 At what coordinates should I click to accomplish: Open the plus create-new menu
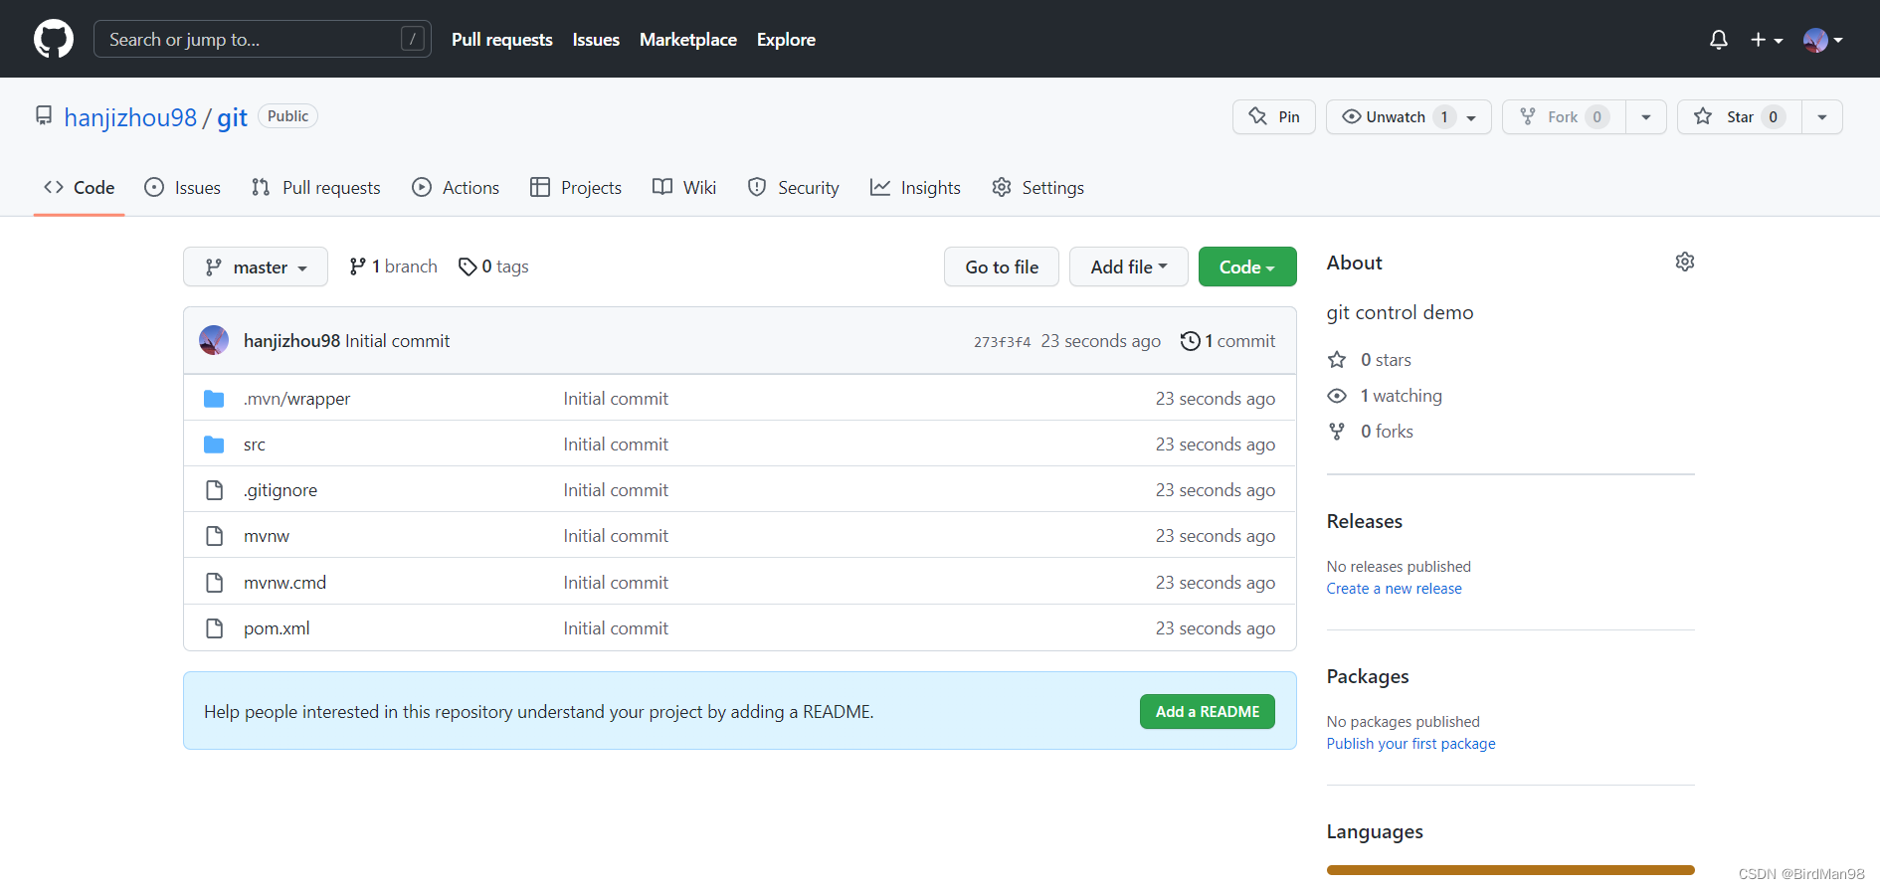1767,40
